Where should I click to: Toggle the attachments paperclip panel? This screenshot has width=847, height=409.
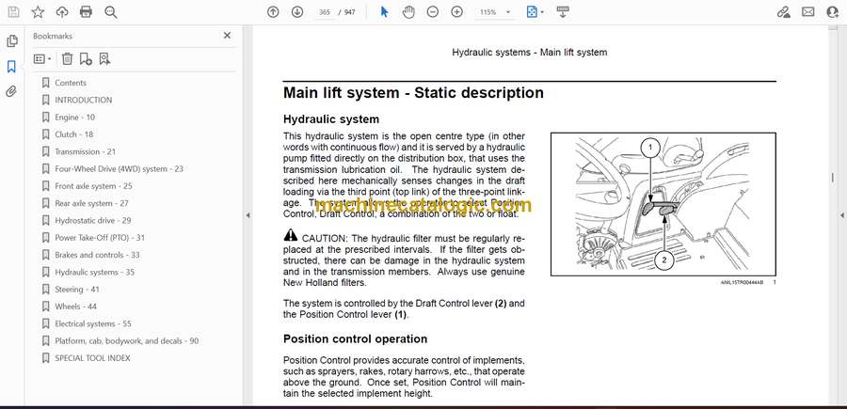tap(11, 91)
